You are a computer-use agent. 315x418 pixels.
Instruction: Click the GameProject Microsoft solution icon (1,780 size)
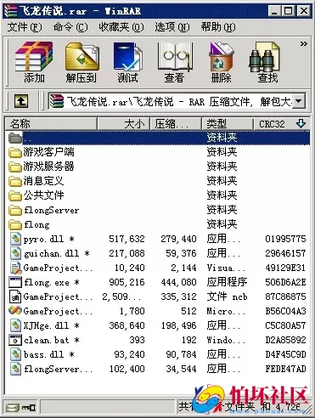[15, 311]
